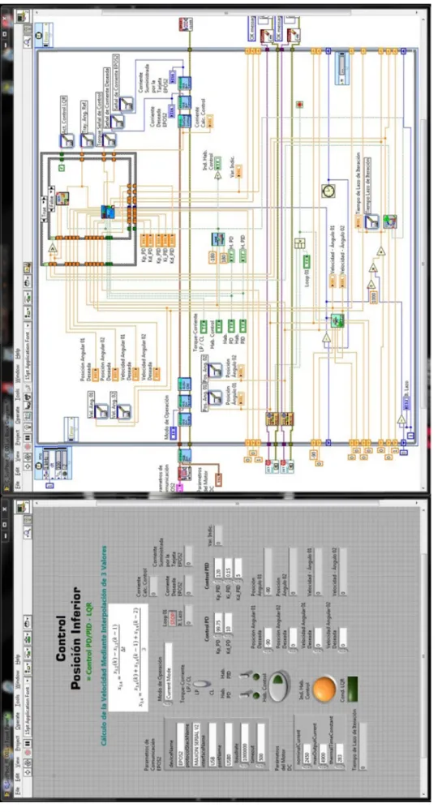The width and height of the screenshot is (442, 812).
Task: Click the Wait (ms) clock node
Action: (328, 191)
